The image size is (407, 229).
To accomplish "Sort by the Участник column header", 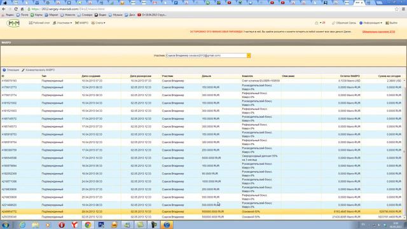I will coord(167,76).
